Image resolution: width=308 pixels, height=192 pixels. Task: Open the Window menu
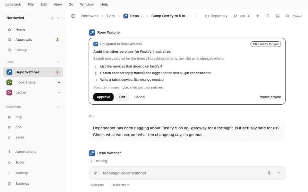coord(87,4)
